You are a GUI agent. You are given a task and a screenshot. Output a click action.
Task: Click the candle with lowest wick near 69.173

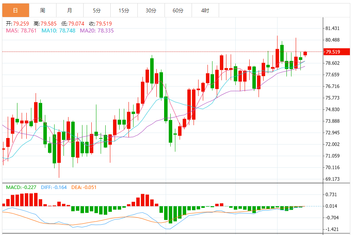click(59, 147)
